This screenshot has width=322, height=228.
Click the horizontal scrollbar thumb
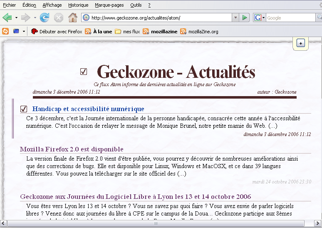156,223
